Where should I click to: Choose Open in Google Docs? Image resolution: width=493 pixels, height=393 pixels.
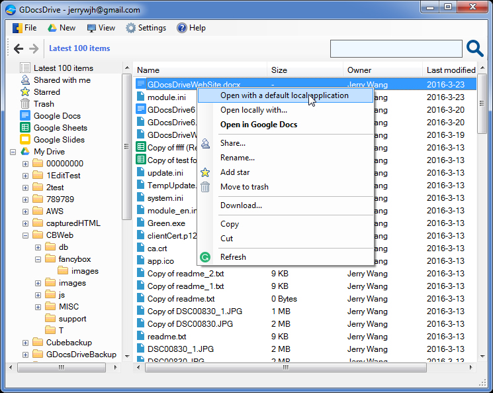pos(259,125)
